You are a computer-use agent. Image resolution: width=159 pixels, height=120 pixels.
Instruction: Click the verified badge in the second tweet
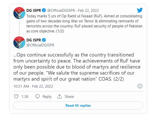43,40
